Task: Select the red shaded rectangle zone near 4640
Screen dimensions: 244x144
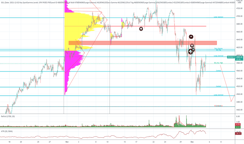Action: (x=143, y=43)
